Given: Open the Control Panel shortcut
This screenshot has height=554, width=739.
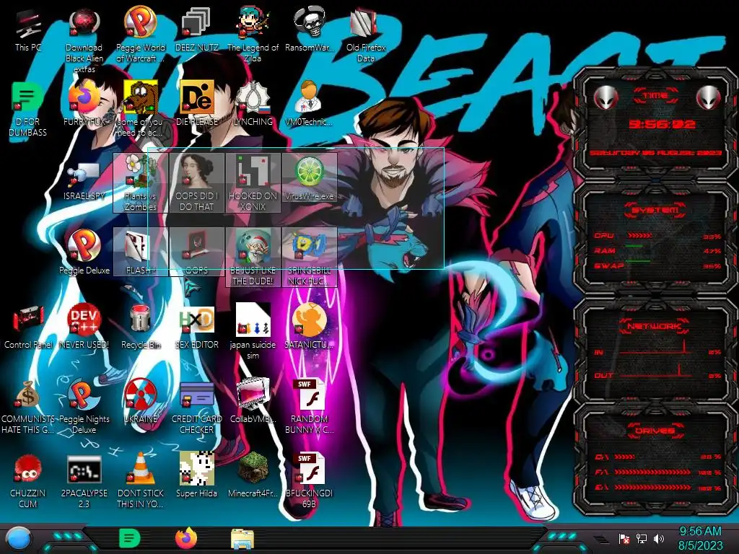Looking at the screenshot, I should (x=28, y=327).
